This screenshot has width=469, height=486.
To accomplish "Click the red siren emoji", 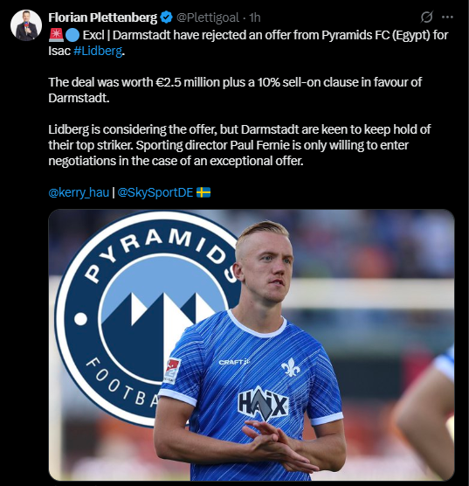I will coord(56,35).
